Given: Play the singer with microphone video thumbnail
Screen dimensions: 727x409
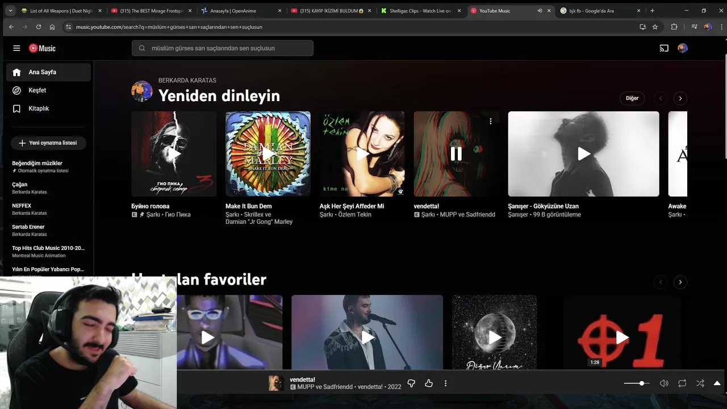Looking at the screenshot, I should click(x=367, y=337).
